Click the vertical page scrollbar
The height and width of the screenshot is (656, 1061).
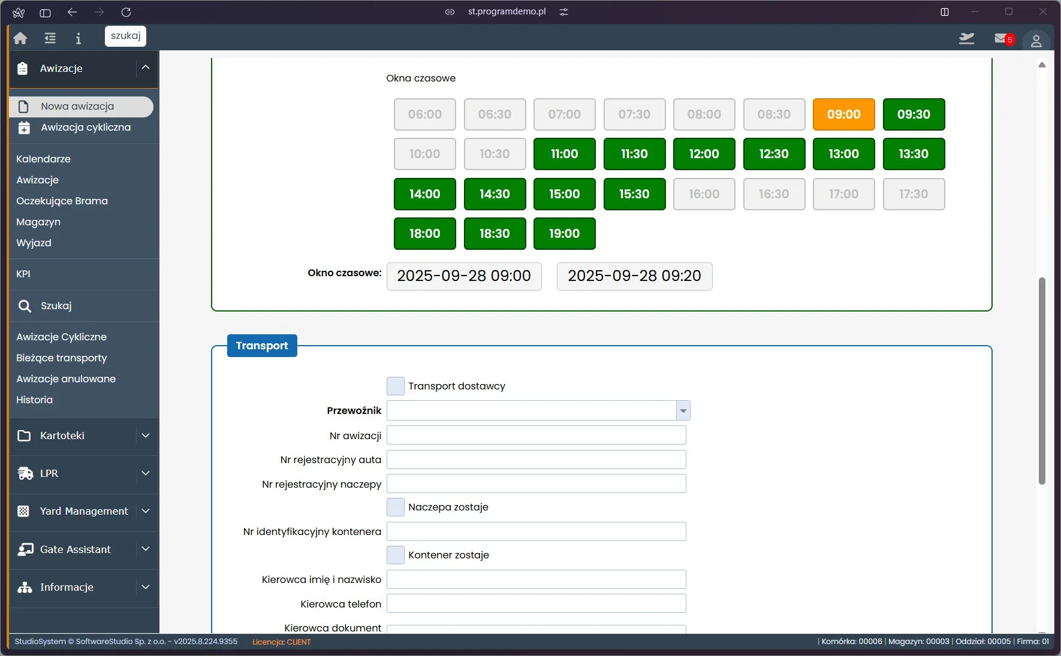coord(1042,380)
